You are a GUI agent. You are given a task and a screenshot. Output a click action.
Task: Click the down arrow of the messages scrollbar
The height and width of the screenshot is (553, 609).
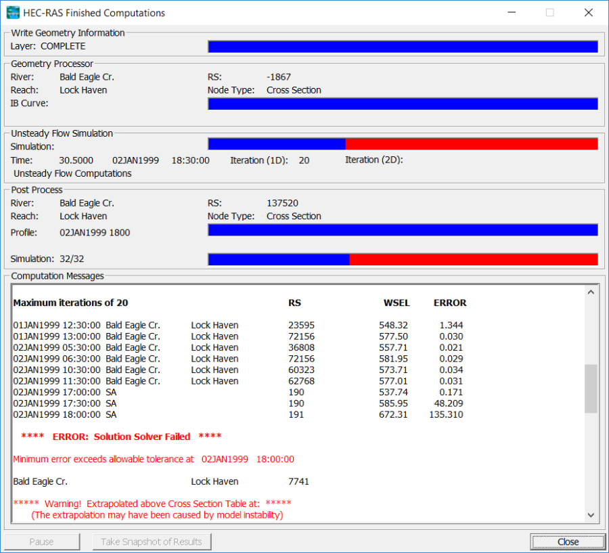(591, 515)
